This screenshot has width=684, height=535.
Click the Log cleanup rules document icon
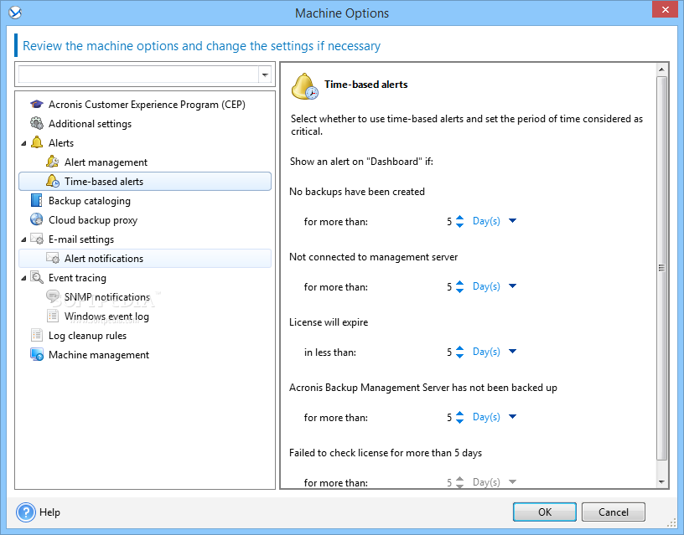tap(37, 335)
